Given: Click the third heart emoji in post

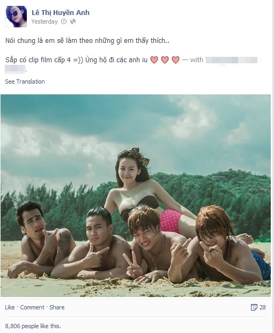Looking at the screenshot, I should (x=175, y=60).
